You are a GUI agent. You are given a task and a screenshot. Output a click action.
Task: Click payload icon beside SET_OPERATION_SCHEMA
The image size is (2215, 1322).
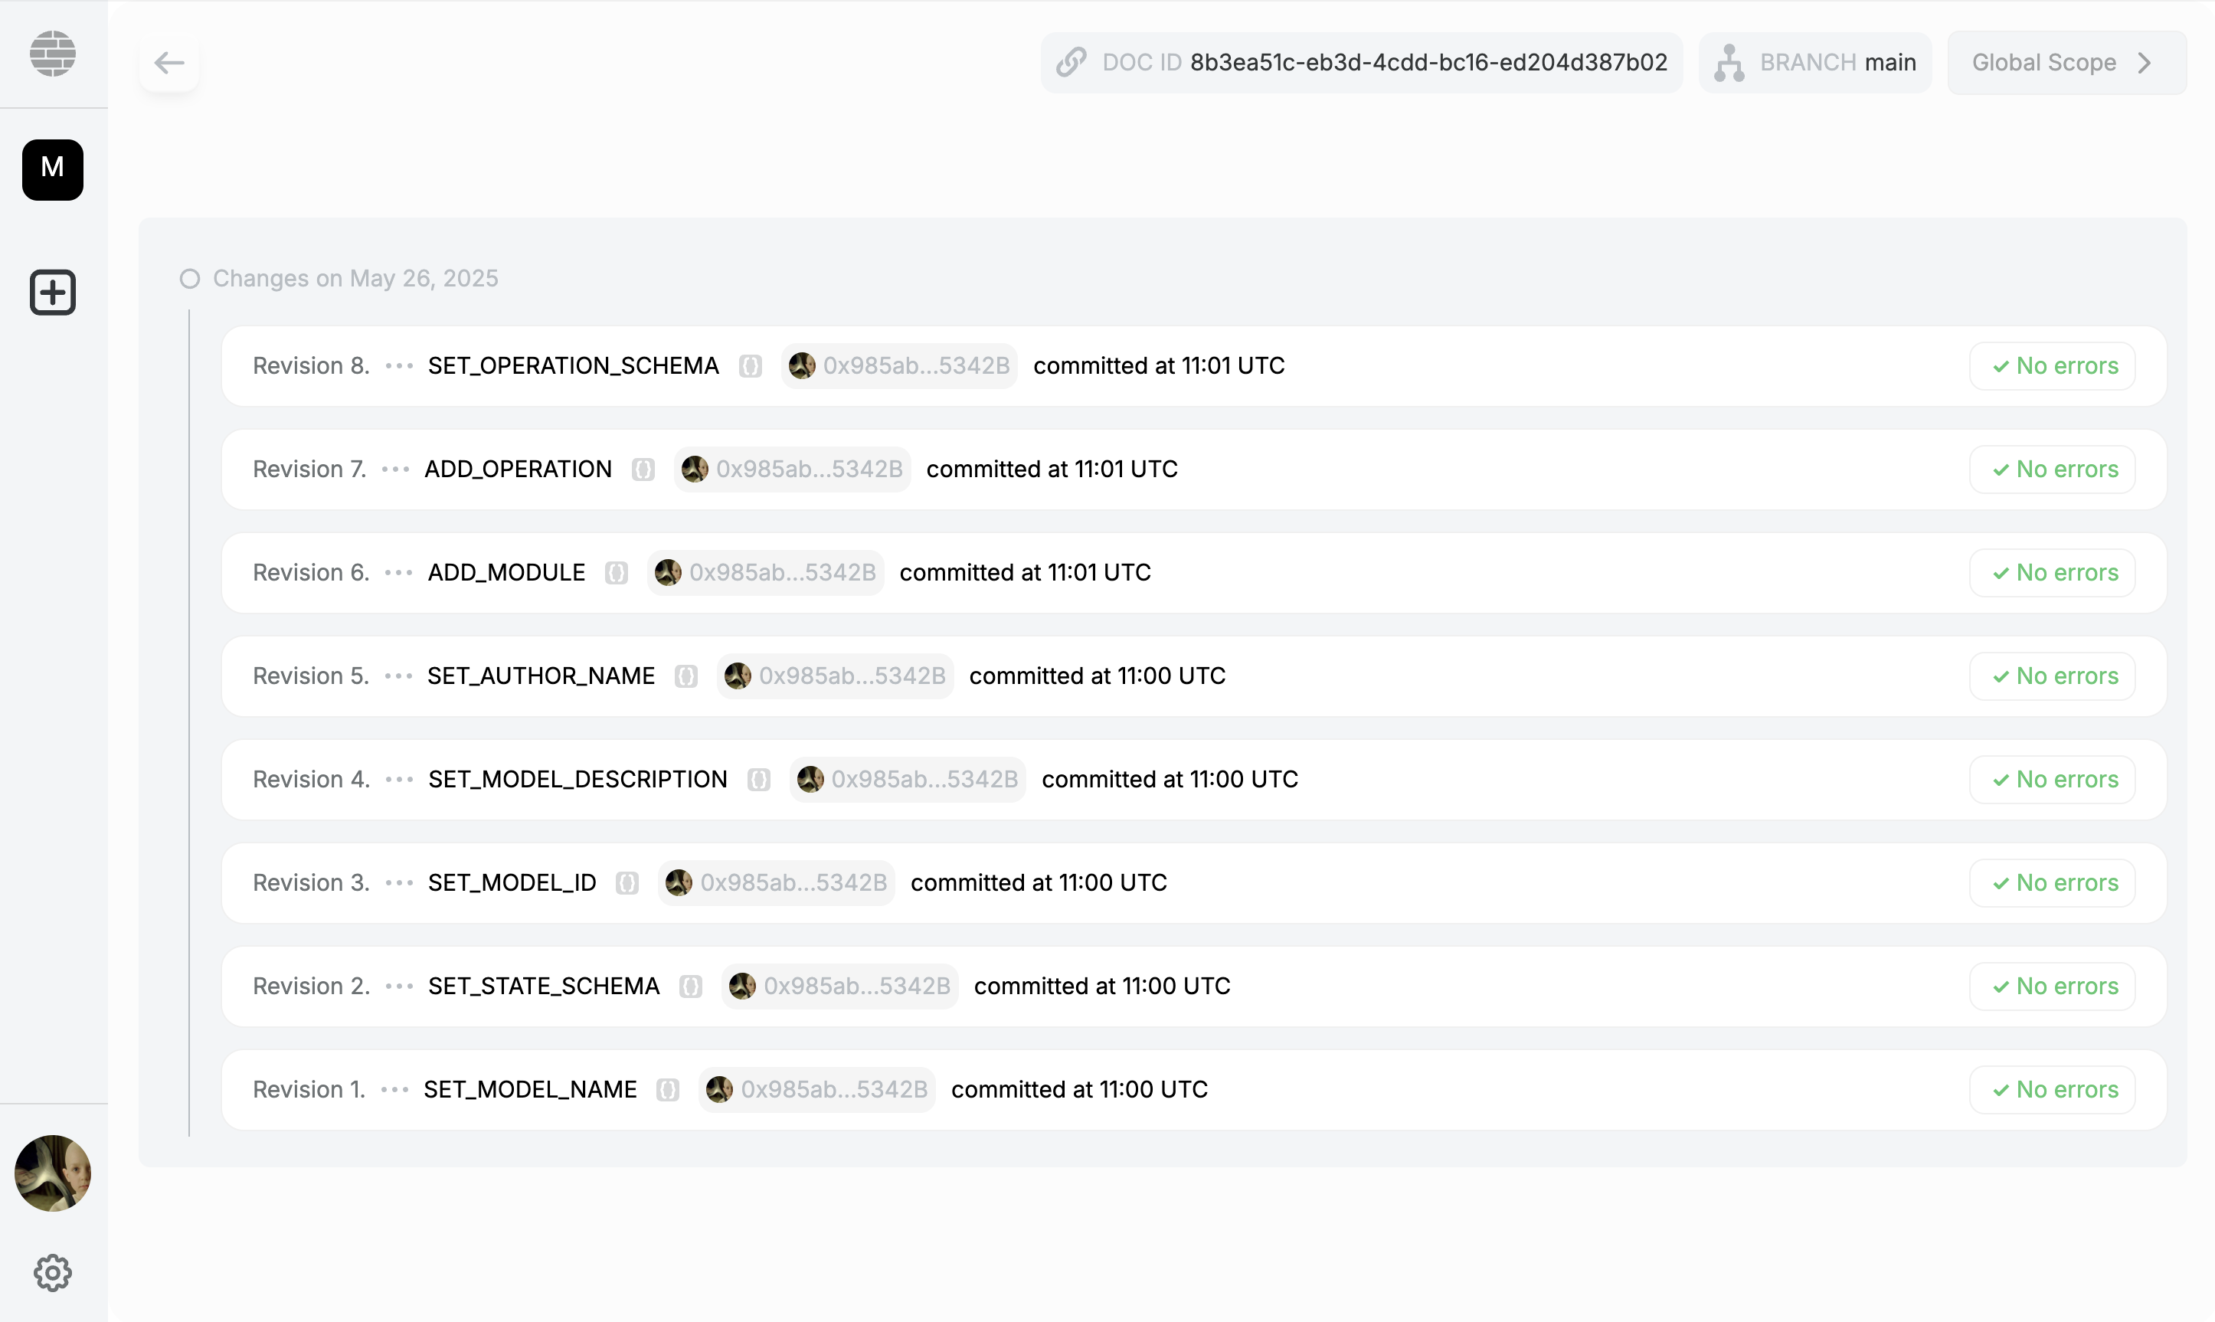click(x=751, y=366)
